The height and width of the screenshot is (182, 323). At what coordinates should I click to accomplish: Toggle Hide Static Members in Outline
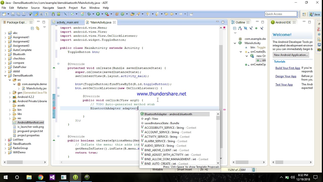[x=251, y=28]
